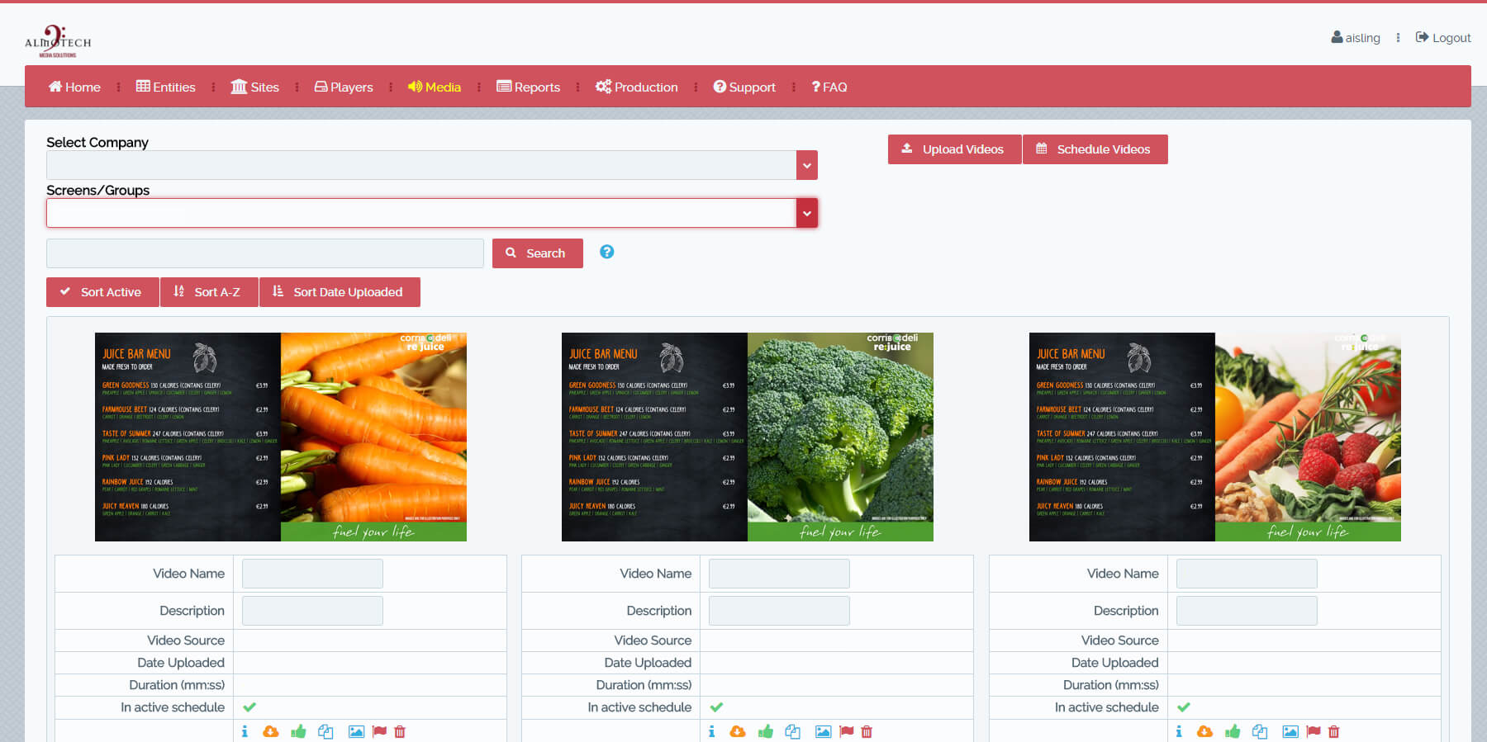Click Video Name field of carrot video
The width and height of the screenshot is (1487, 742).
click(x=312, y=574)
